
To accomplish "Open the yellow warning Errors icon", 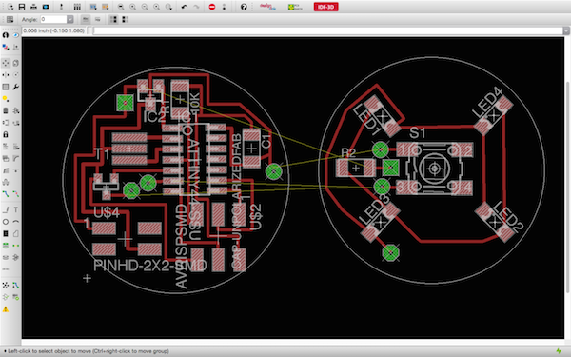I will coord(6,309).
